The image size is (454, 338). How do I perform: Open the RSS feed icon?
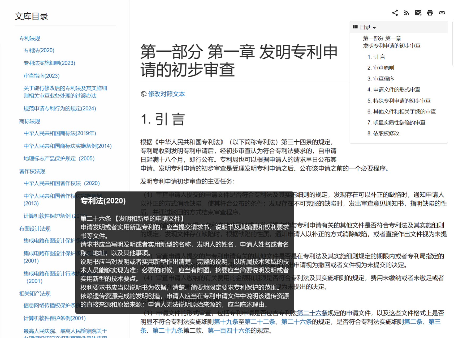point(407,13)
